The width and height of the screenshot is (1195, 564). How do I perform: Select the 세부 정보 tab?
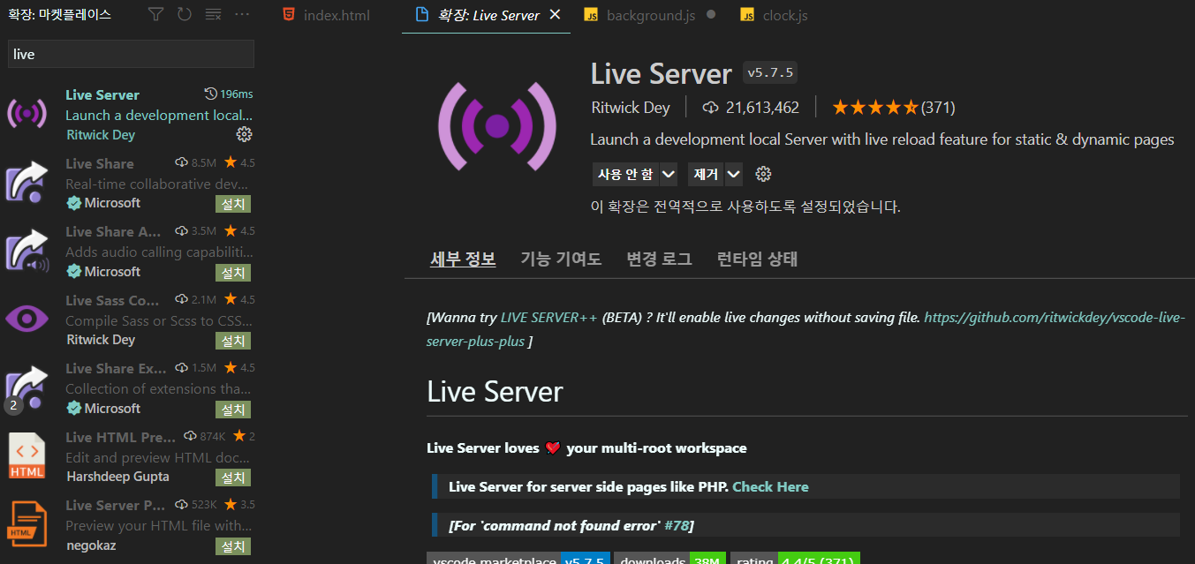(463, 259)
